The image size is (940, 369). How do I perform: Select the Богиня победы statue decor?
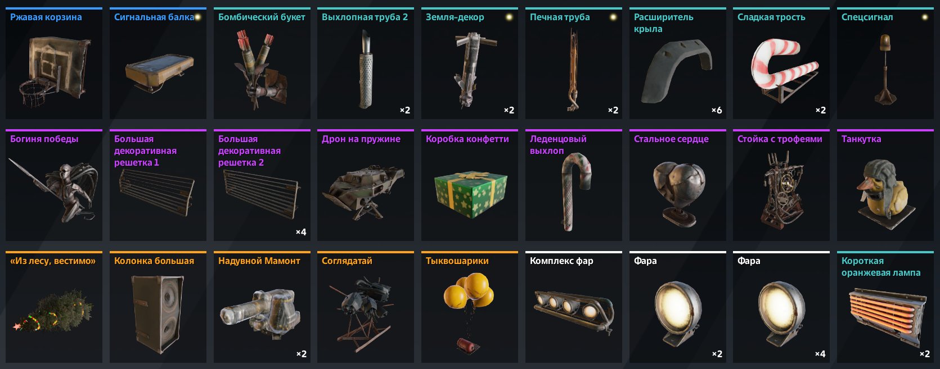click(54, 185)
